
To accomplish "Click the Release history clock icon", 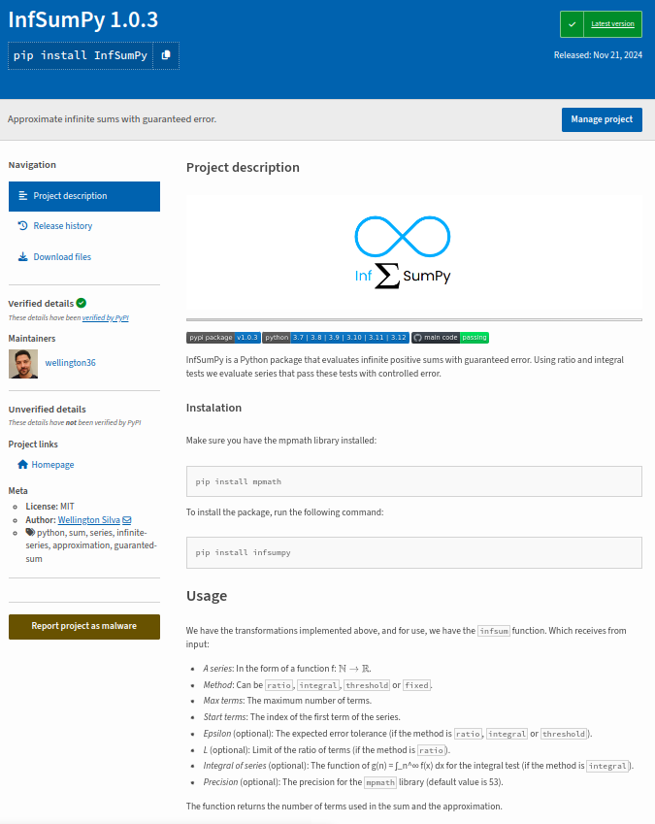I will coord(22,226).
